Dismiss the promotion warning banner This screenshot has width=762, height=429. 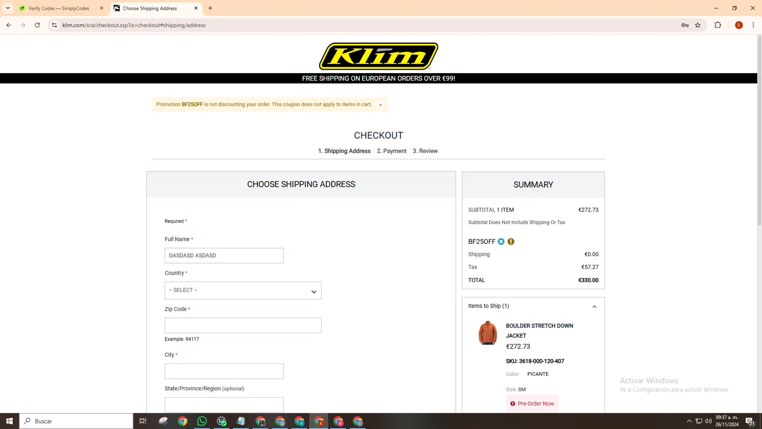[380, 105]
